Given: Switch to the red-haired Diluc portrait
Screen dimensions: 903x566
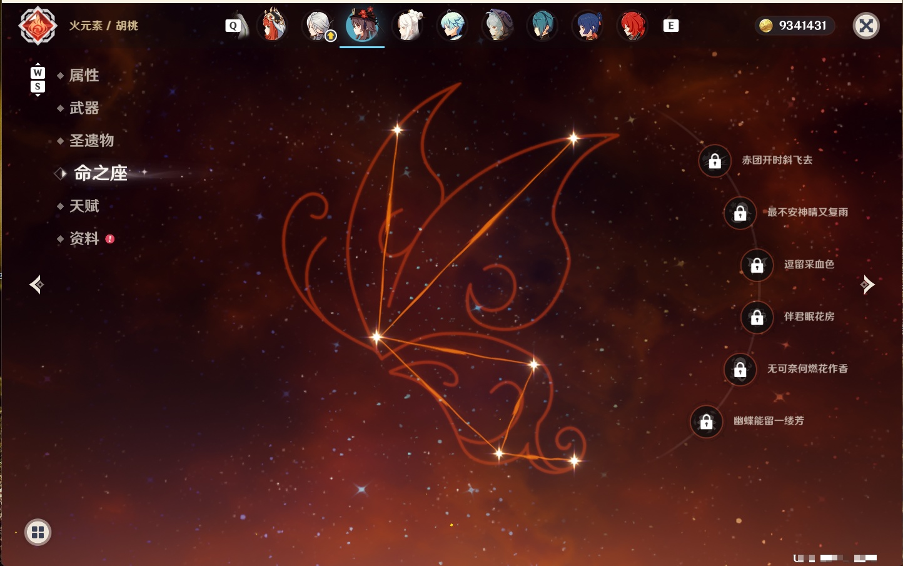Looking at the screenshot, I should pyautogui.click(x=632, y=26).
